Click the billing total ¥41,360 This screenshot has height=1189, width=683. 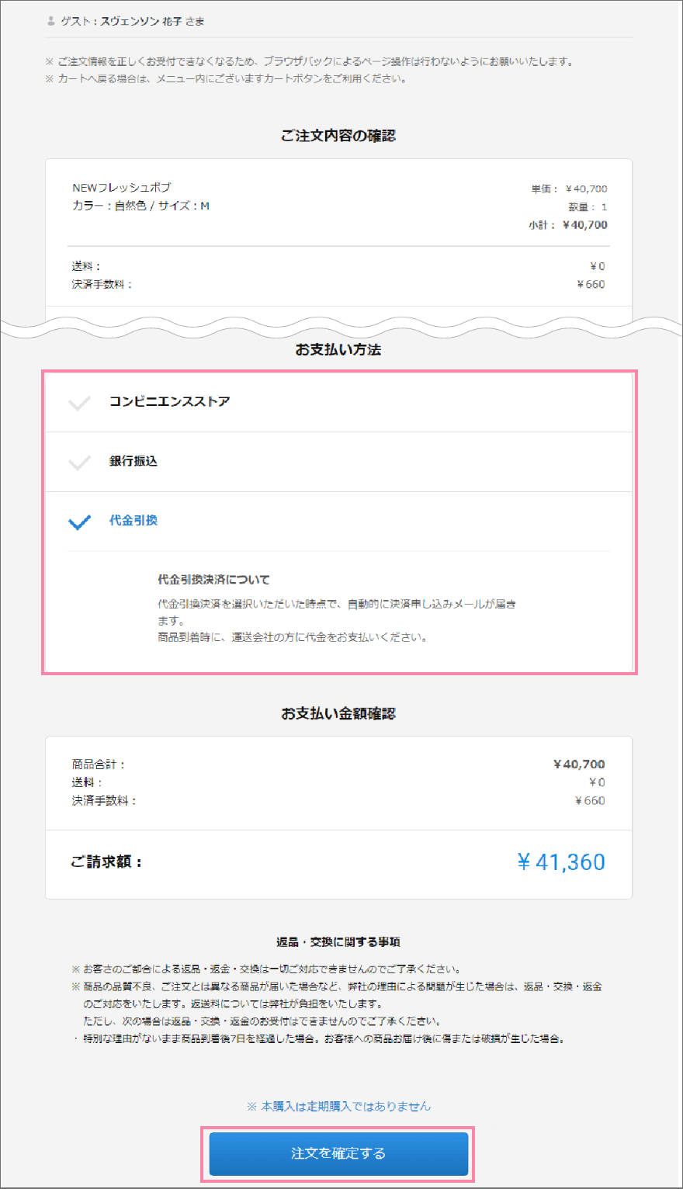(x=560, y=861)
